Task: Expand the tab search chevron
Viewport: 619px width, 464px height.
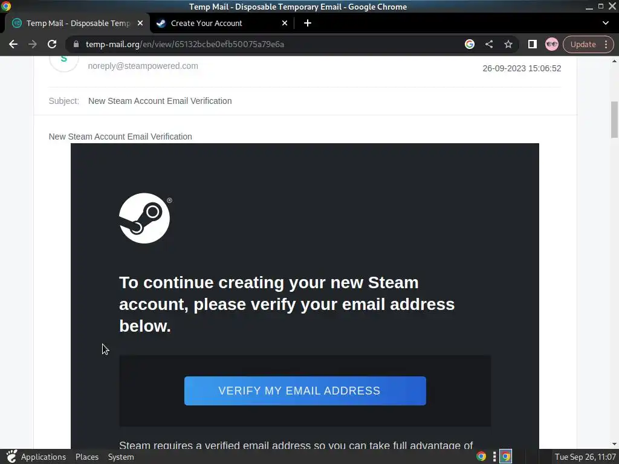Action: 606,23
